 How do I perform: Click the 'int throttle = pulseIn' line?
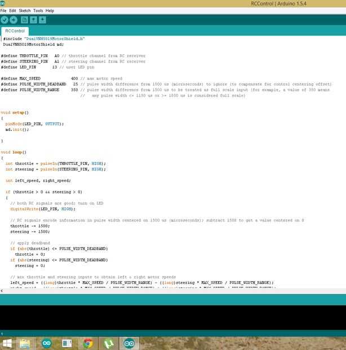coord(56,164)
